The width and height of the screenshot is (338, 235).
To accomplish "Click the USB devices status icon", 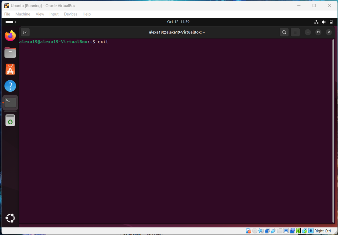I will coord(274,231).
